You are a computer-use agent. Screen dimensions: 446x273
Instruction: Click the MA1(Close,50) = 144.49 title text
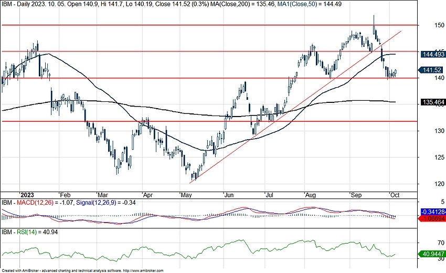309,4
